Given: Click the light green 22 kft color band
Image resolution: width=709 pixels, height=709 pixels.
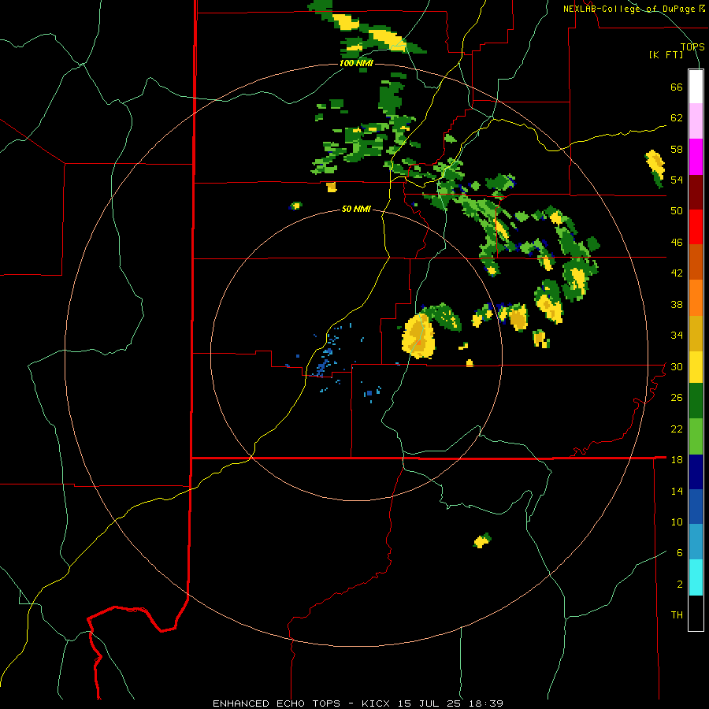Looking at the screenshot, I should tap(696, 436).
